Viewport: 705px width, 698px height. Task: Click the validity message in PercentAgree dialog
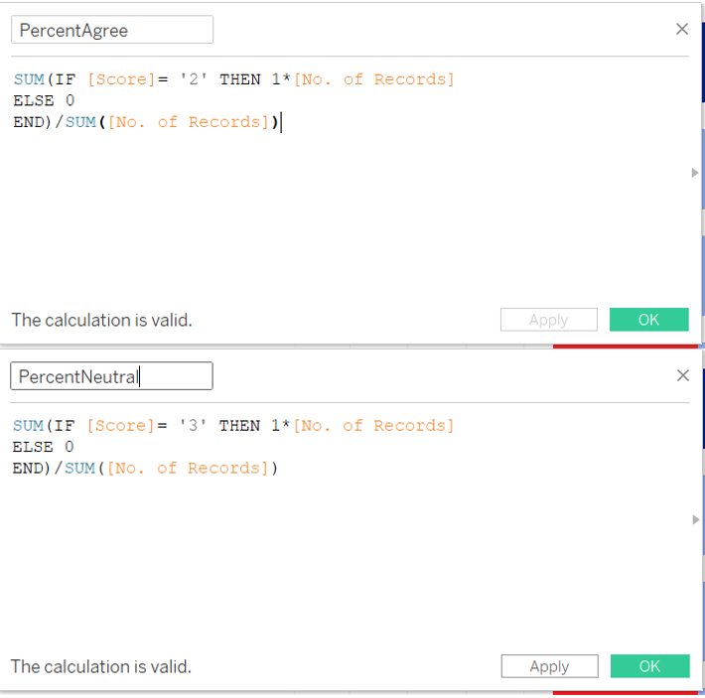[x=101, y=320]
